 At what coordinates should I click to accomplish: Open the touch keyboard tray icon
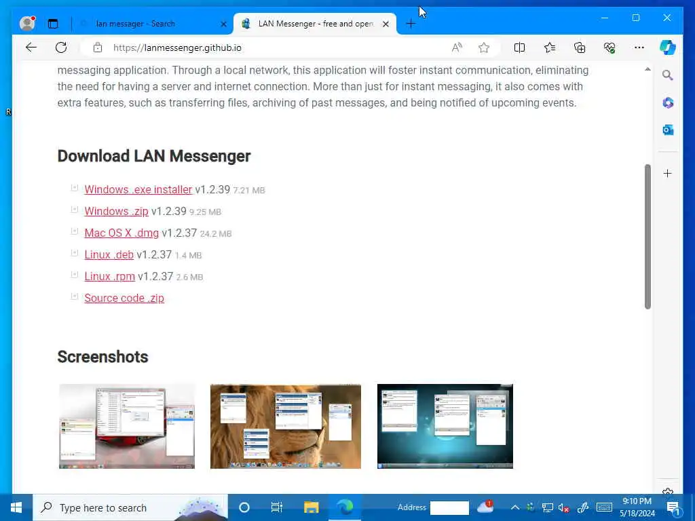[604, 507]
